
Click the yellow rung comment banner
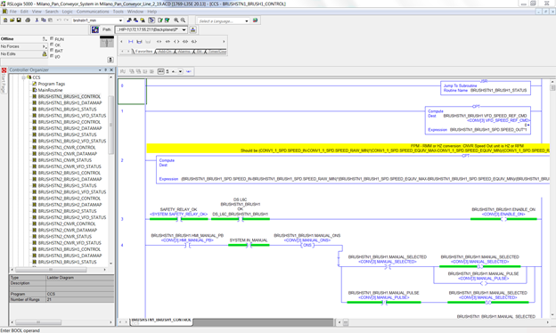click(348, 149)
